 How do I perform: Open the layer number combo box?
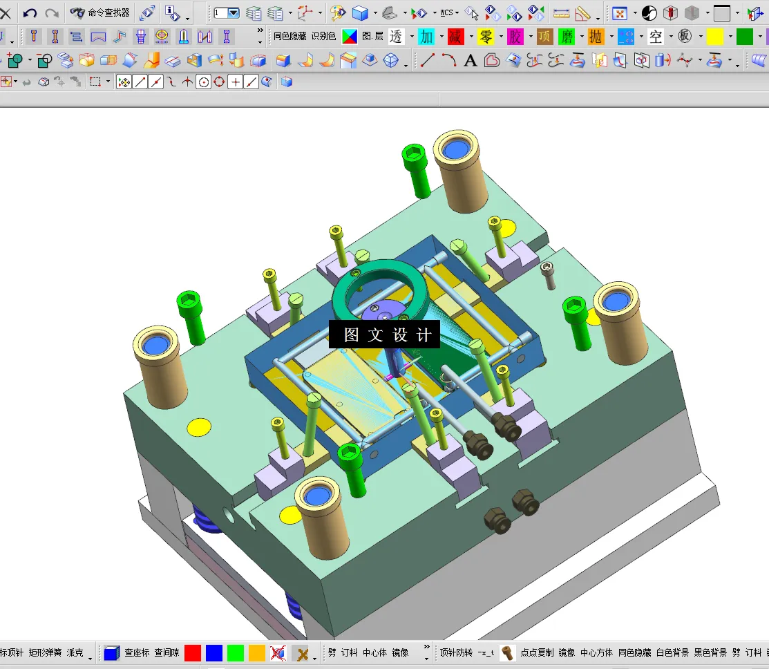click(x=227, y=13)
